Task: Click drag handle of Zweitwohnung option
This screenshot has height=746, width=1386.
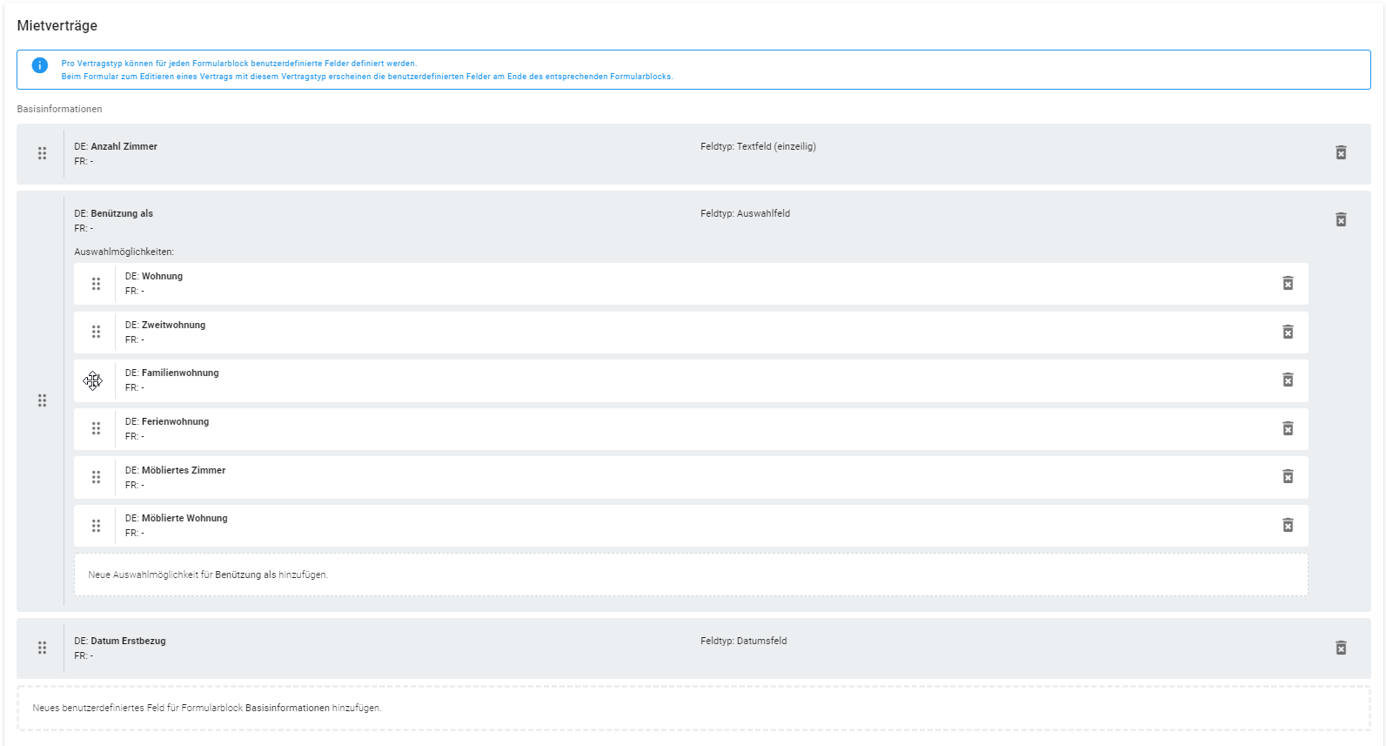Action: point(96,332)
